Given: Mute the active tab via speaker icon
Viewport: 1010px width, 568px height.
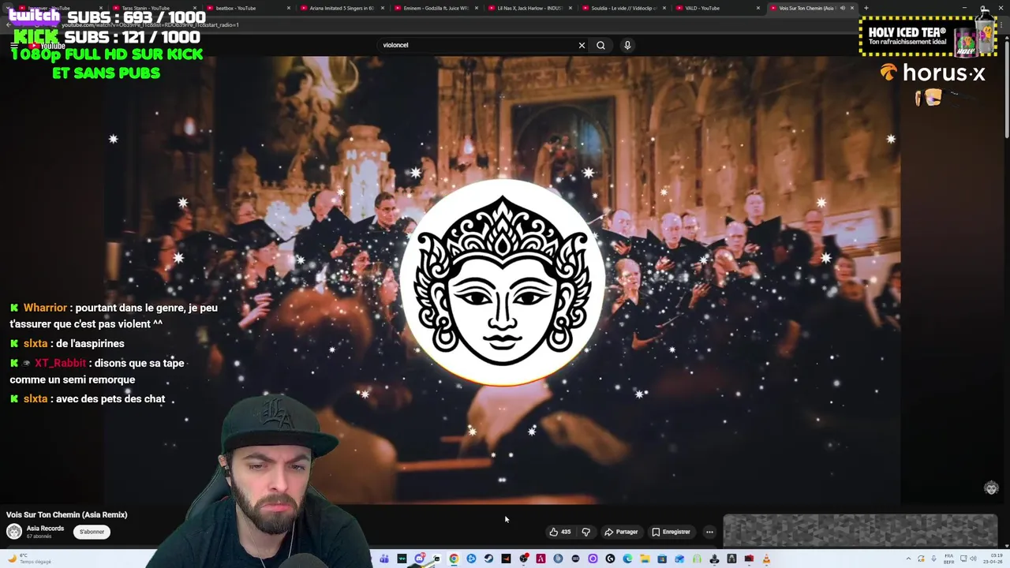Looking at the screenshot, I should [x=842, y=8].
